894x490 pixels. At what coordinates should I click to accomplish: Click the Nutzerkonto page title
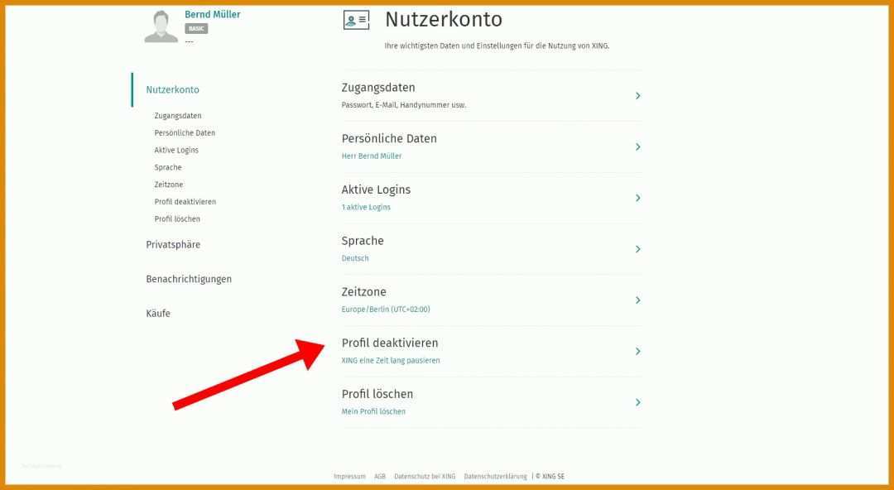444,19
